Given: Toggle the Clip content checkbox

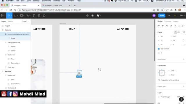Looking at the screenshot, I should (x=159, y=49).
